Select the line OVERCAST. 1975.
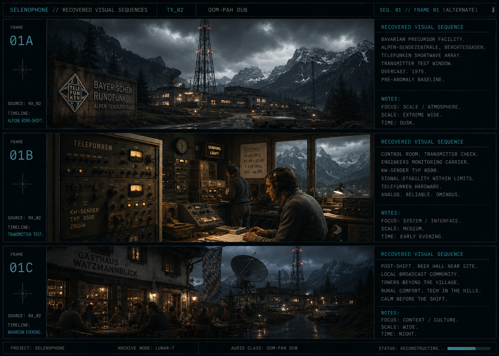The width and height of the screenshot is (499, 356). (404, 72)
